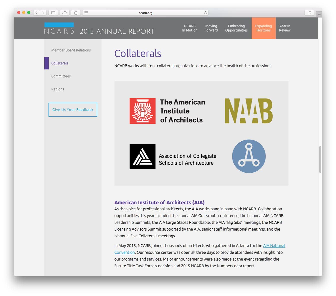This screenshot has width=336, height=296.
Task: Click the Collaterals page heading
Action: click(138, 53)
